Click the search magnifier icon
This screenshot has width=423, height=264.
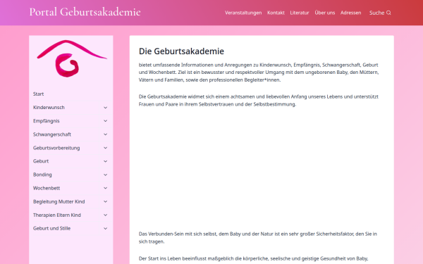(x=388, y=13)
